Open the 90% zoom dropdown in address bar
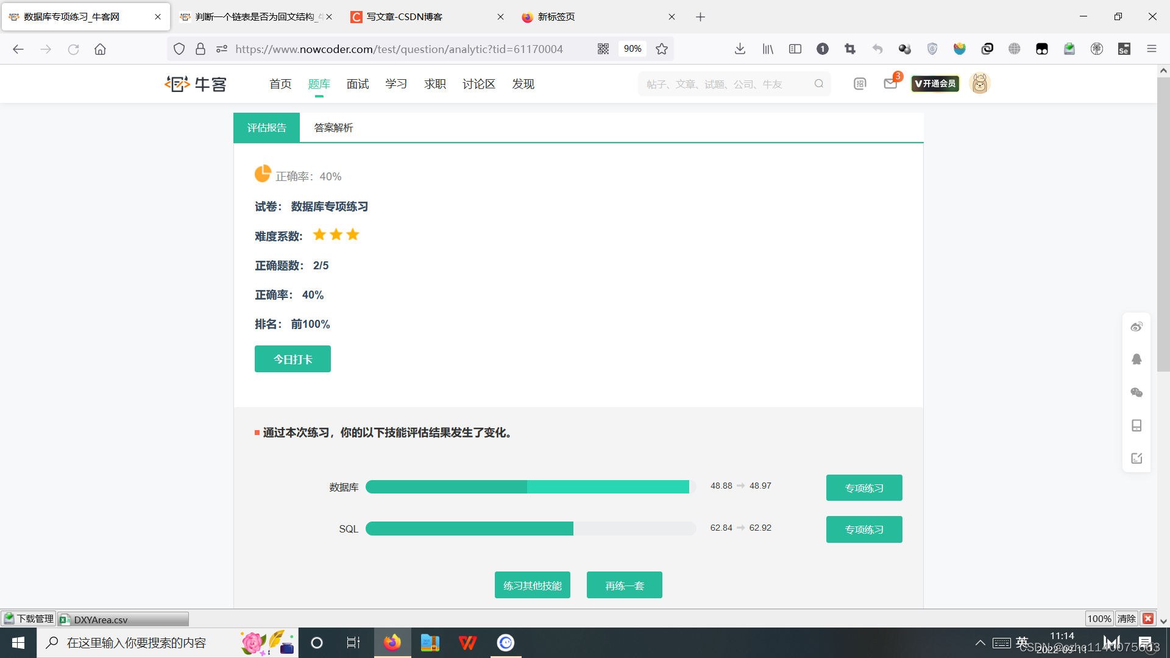Screen dimensions: 1170x658 pos(632,49)
